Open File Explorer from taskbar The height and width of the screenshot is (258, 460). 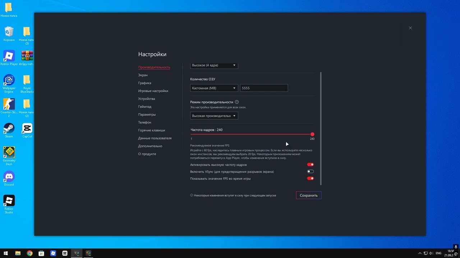click(x=18, y=253)
